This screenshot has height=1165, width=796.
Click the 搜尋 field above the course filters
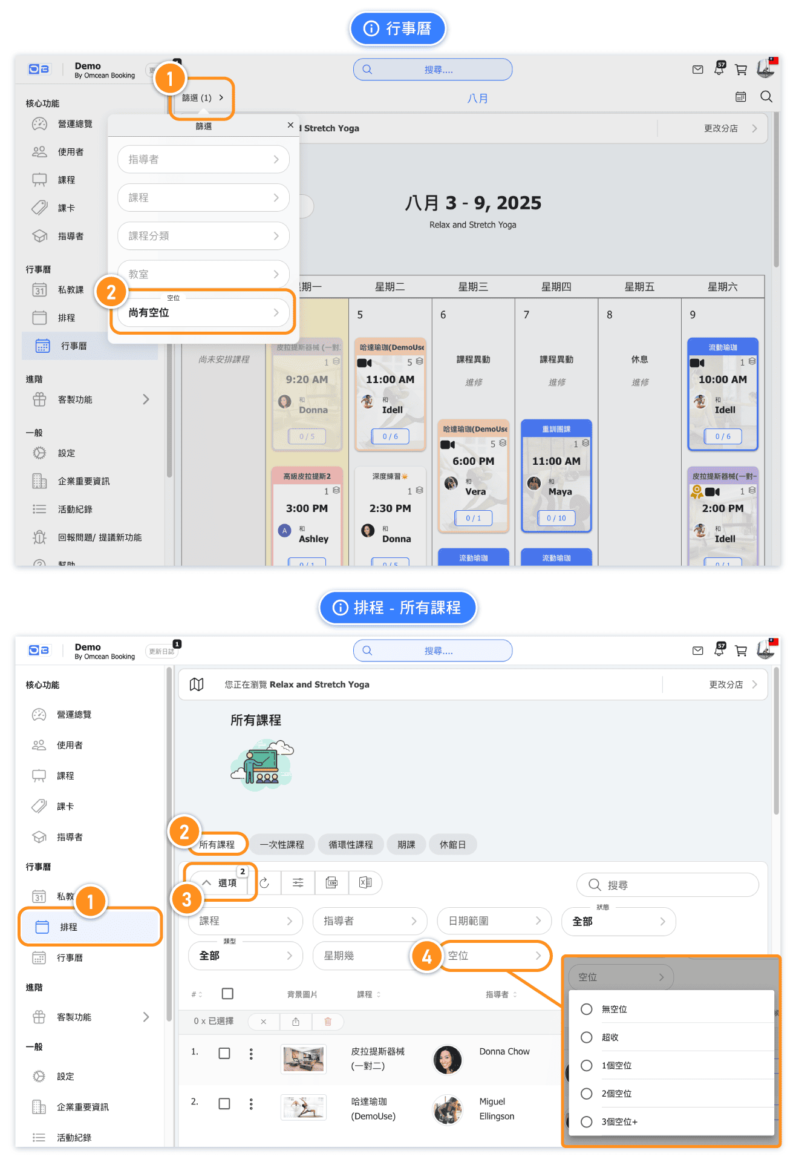[x=667, y=885]
